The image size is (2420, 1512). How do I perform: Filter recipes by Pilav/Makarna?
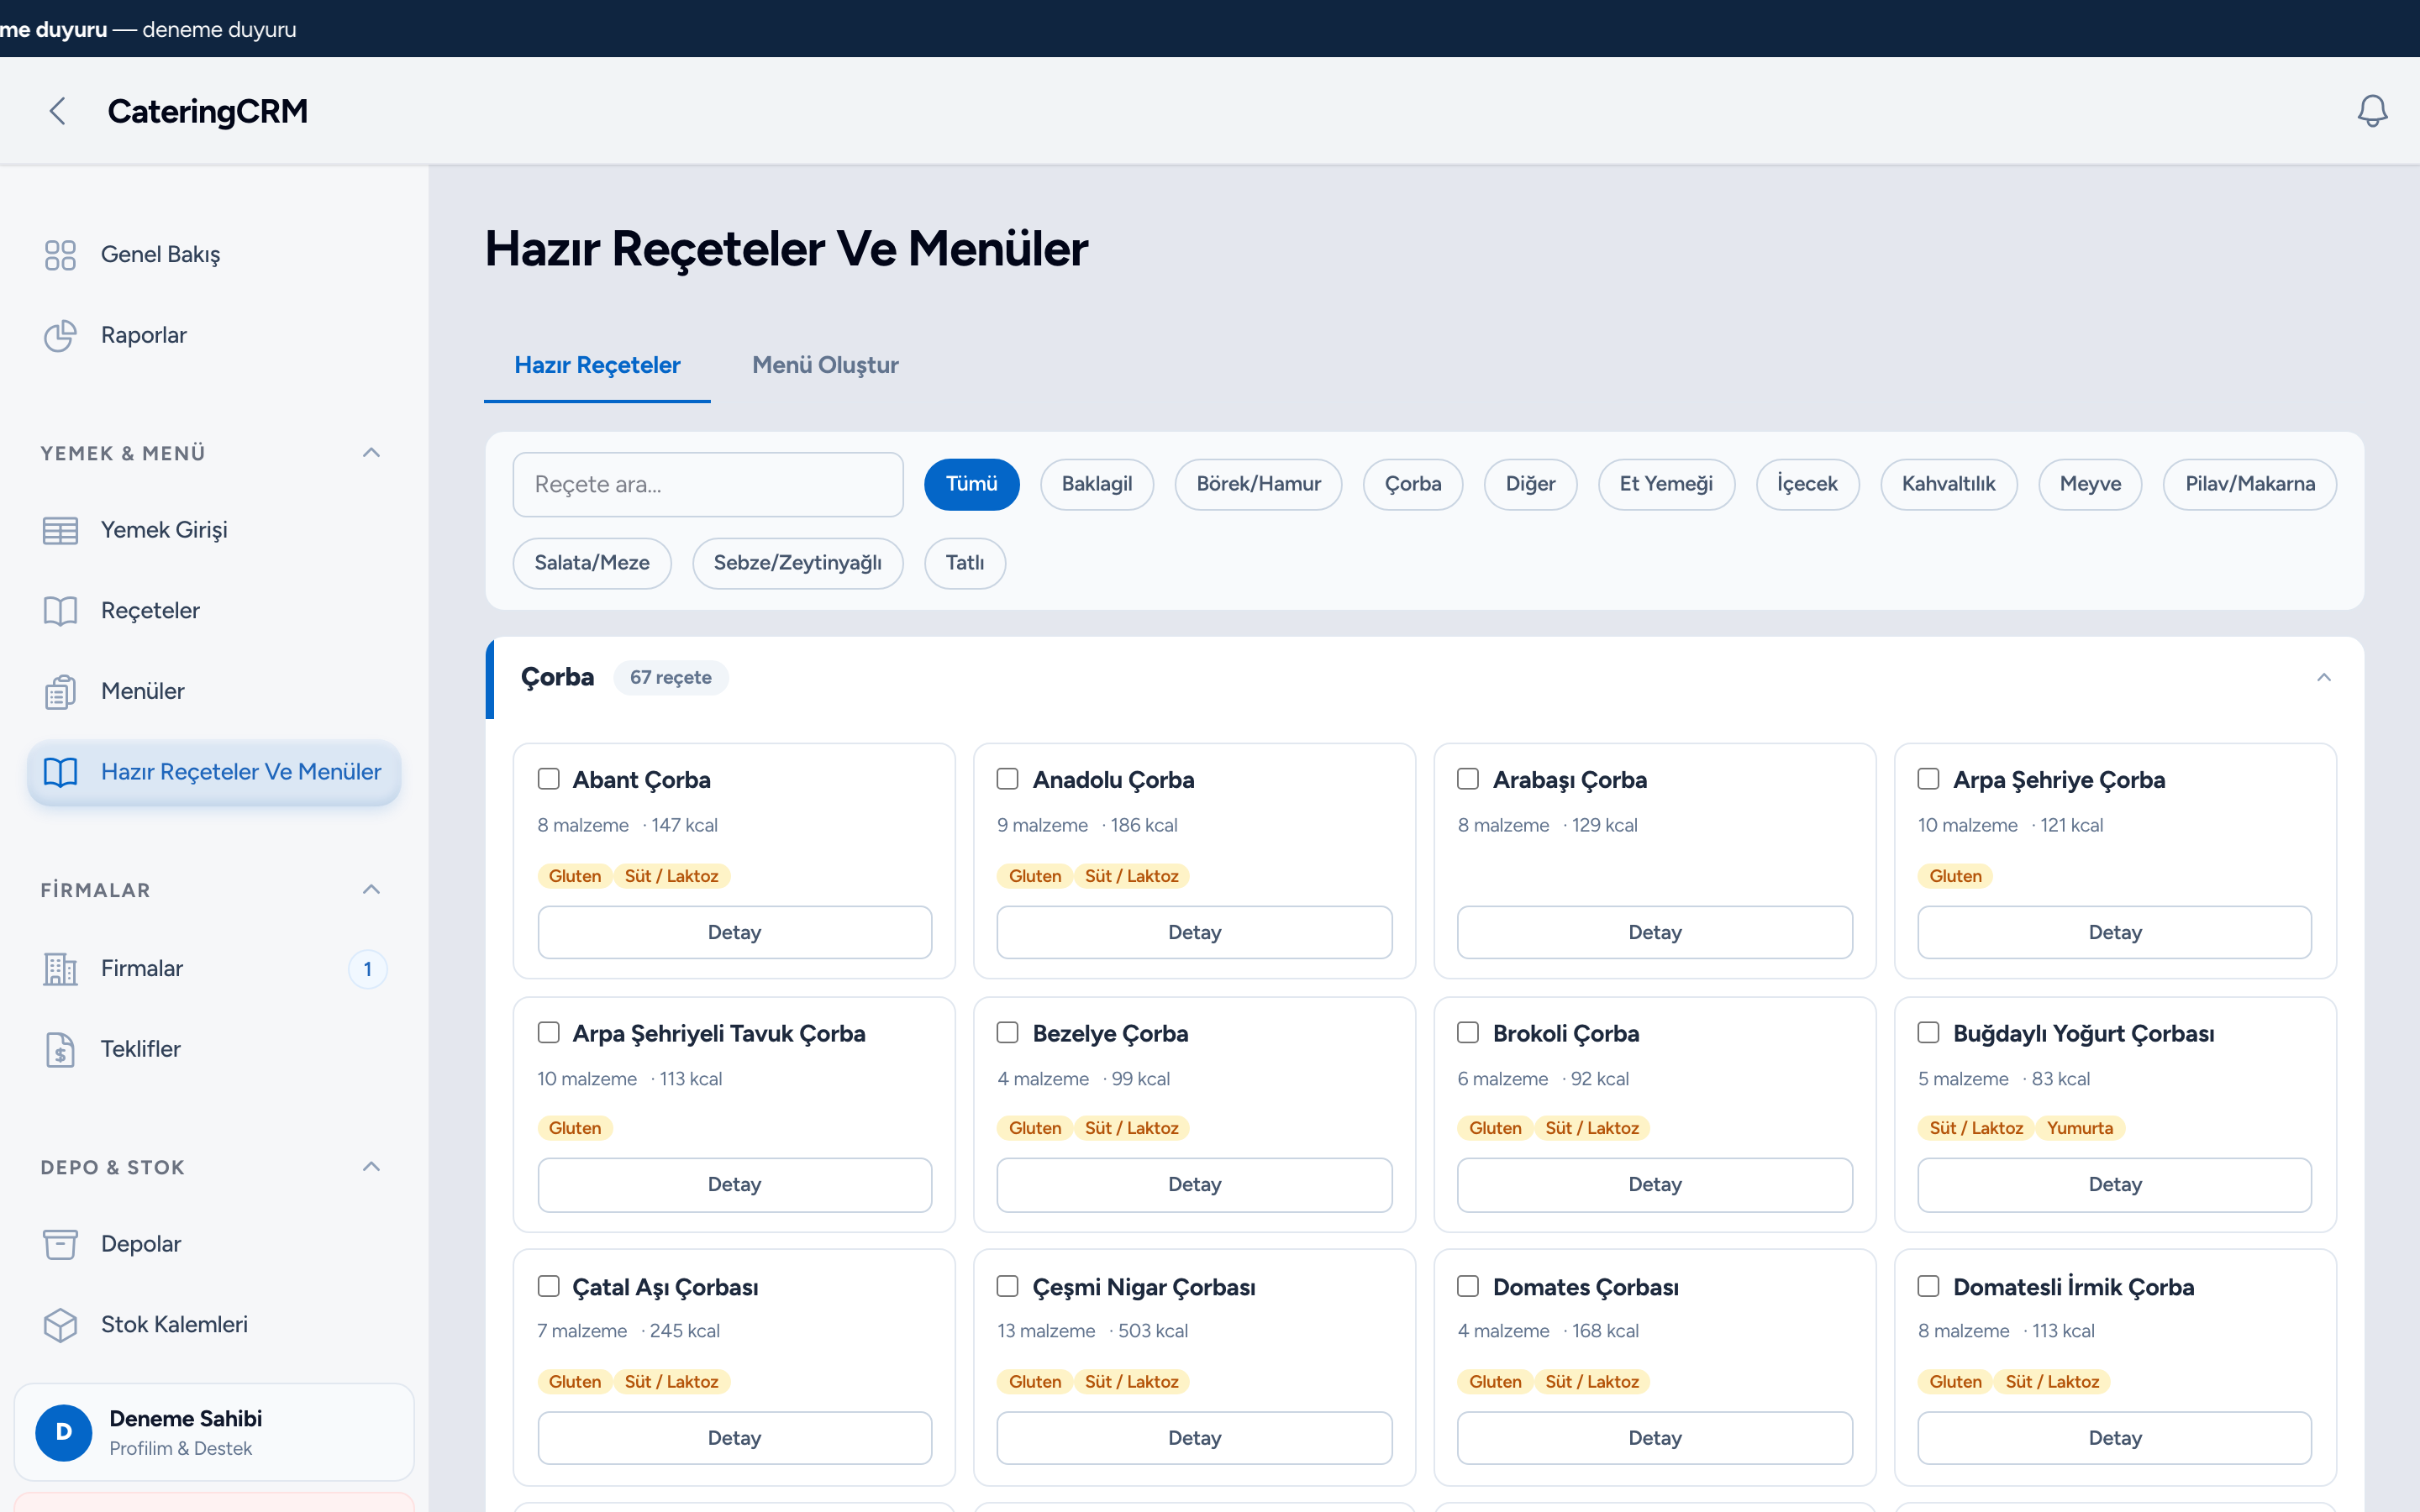coord(2250,485)
